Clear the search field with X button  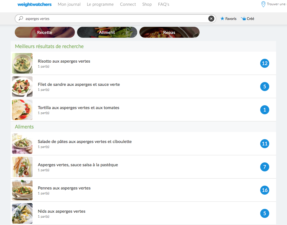tap(211, 19)
